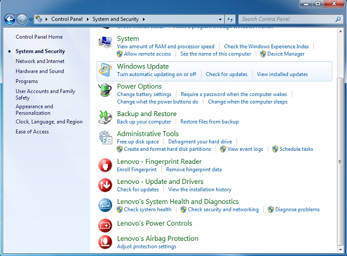Open the Backup and Restore icon
Screen dimensions: 347x256
point(105,117)
